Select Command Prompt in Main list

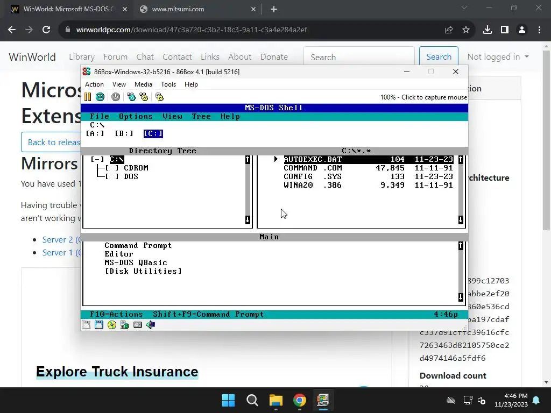pyautogui.click(x=138, y=245)
